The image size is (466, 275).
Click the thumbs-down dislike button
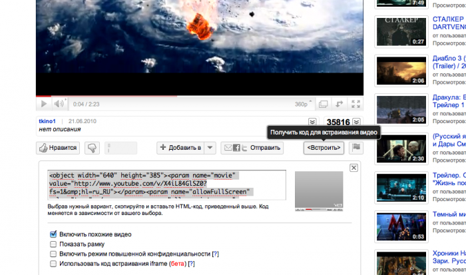point(92,148)
